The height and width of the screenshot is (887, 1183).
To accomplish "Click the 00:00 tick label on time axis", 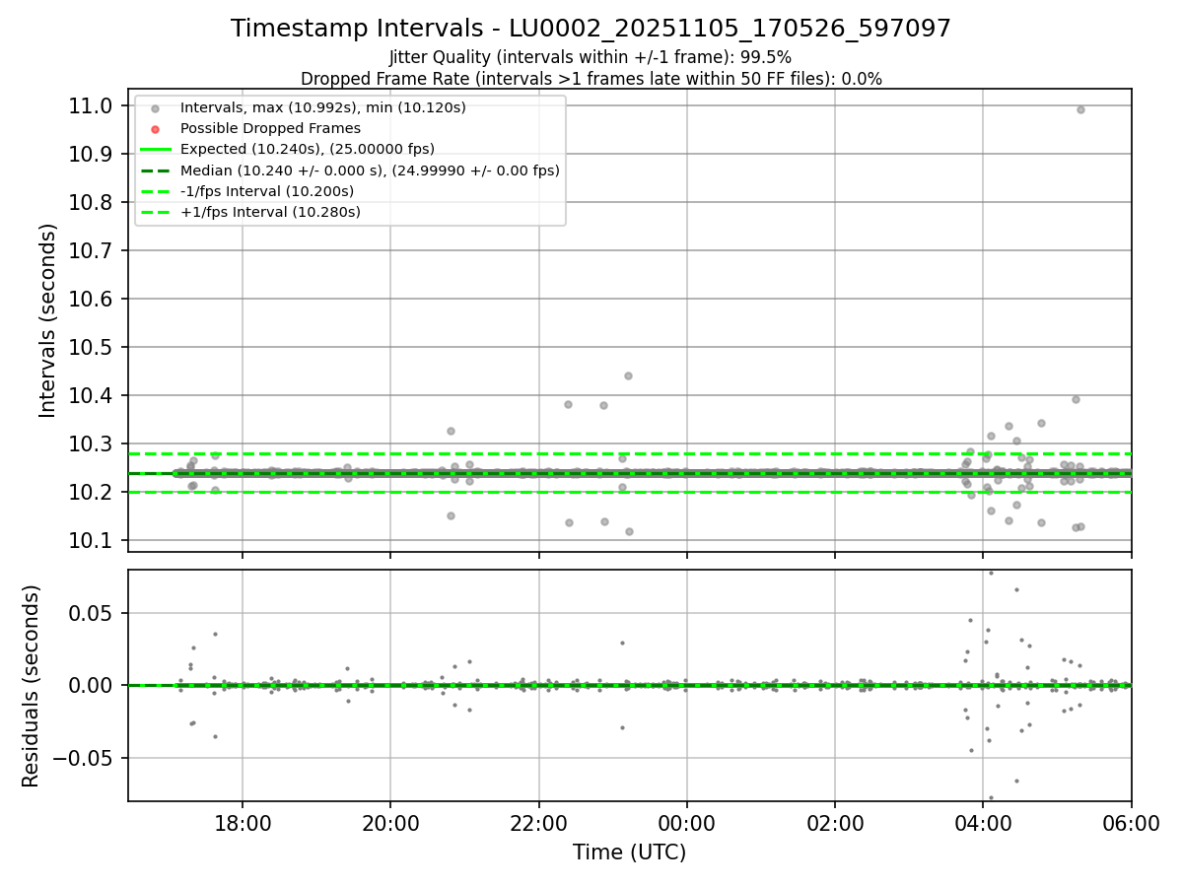I will [687, 822].
